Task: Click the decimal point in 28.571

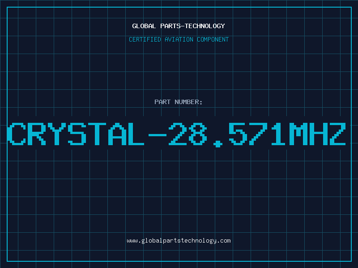Action: [217, 144]
